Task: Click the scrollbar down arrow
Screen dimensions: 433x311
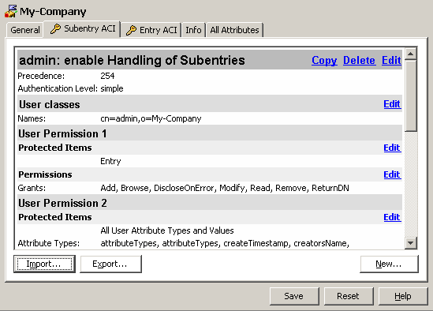Action: 411,243
